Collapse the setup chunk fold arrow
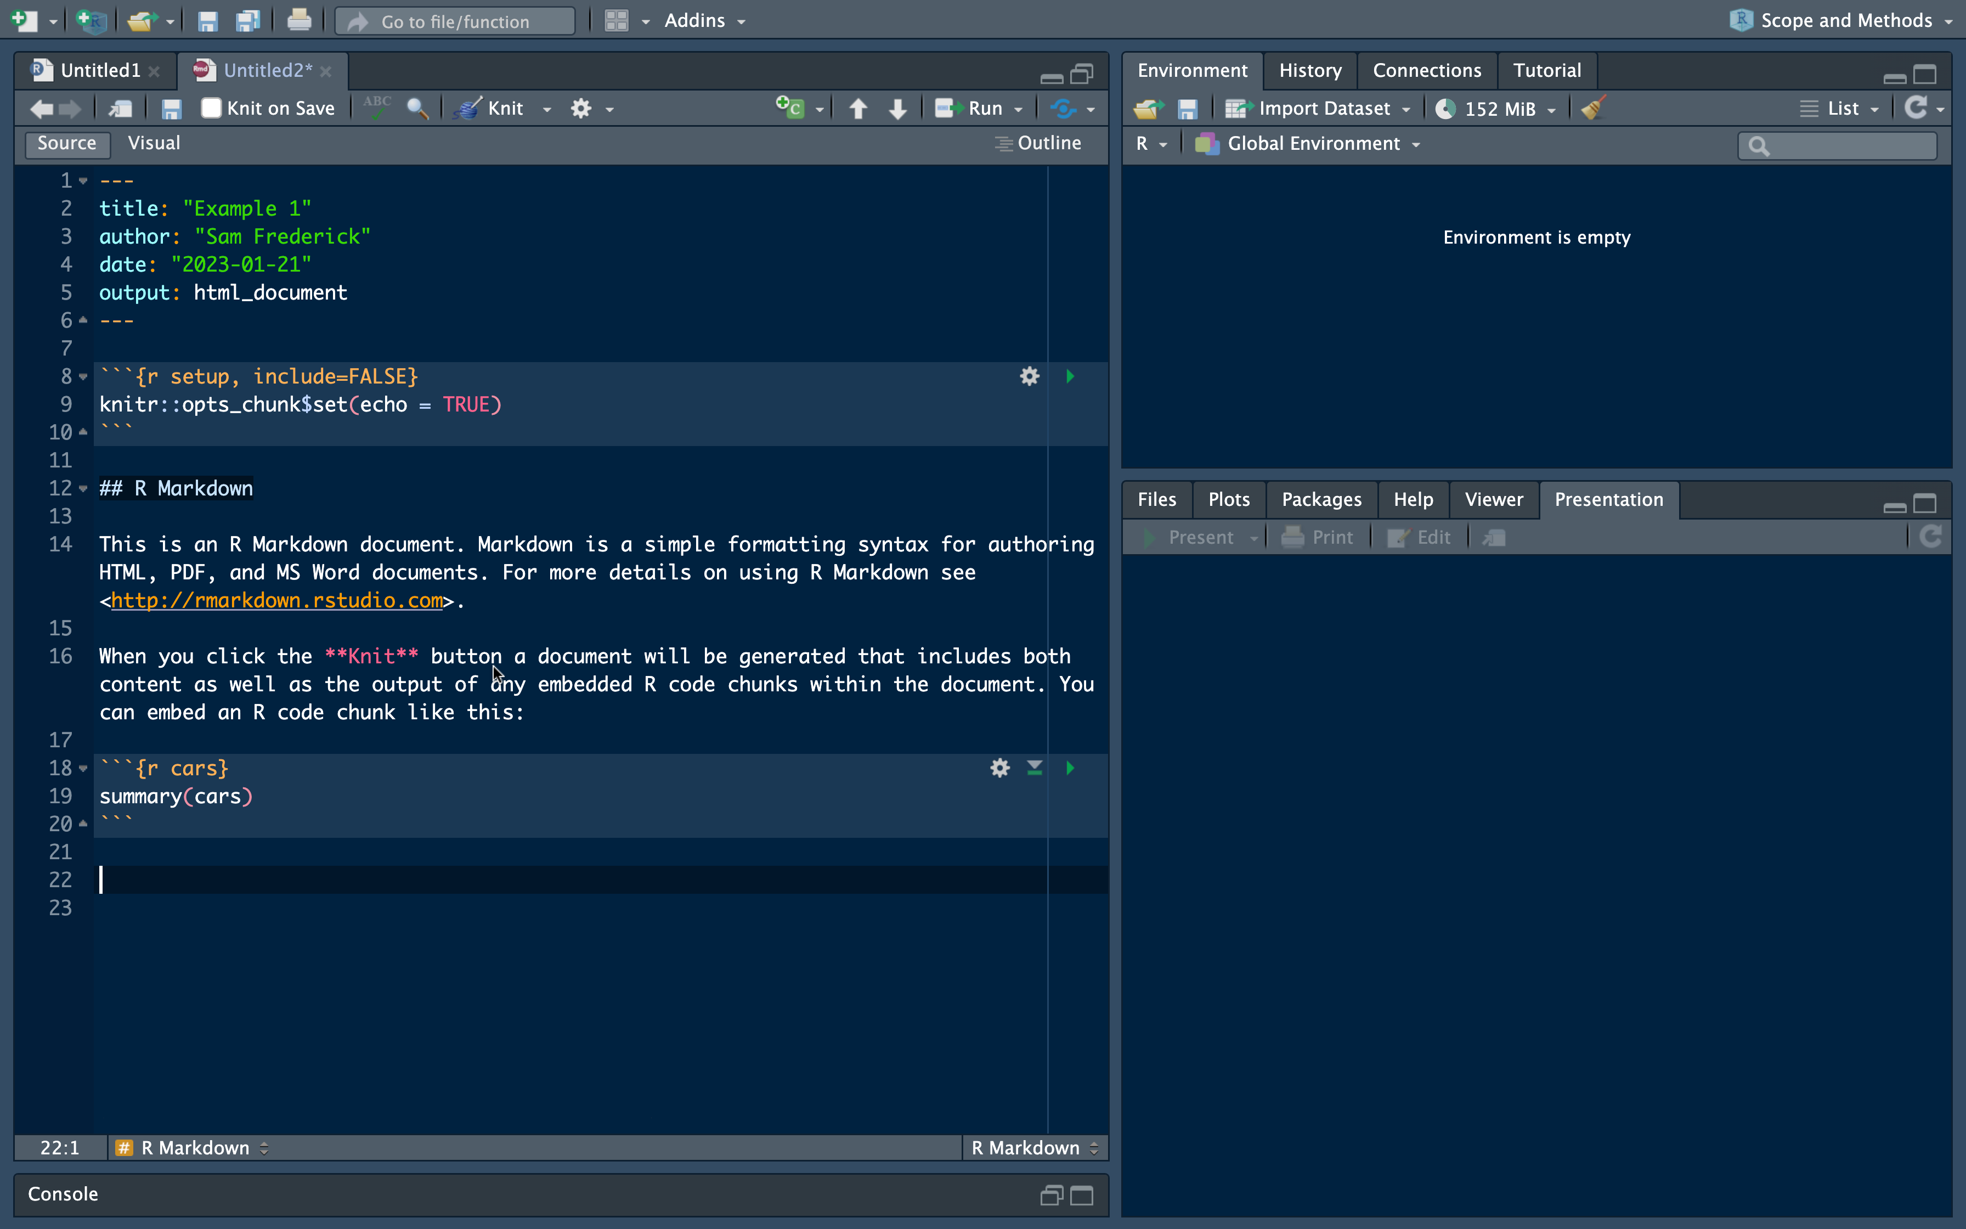The width and height of the screenshot is (1966, 1229). pos(83,377)
